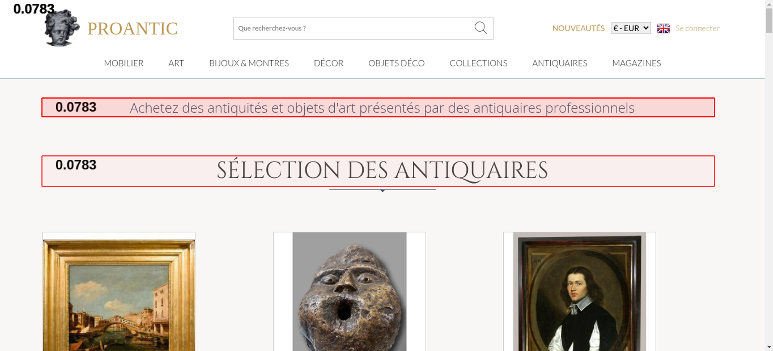
Task: Open the MOBILIER menu
Action: [x=124, y=63]
